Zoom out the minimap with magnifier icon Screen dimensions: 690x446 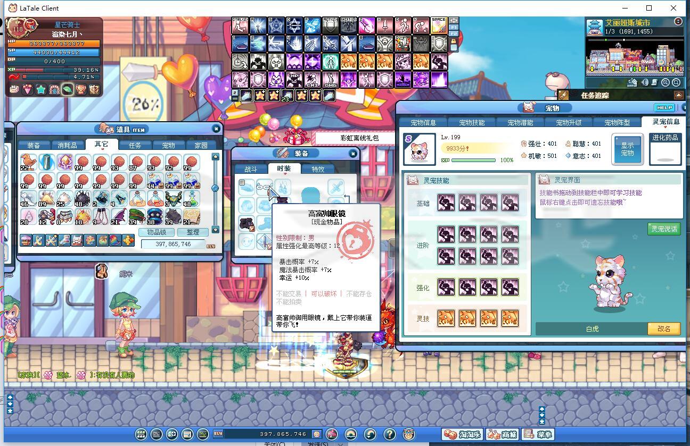(x=676, y=82)
